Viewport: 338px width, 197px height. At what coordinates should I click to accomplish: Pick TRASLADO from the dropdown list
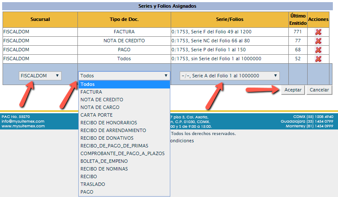click(92, 184)
